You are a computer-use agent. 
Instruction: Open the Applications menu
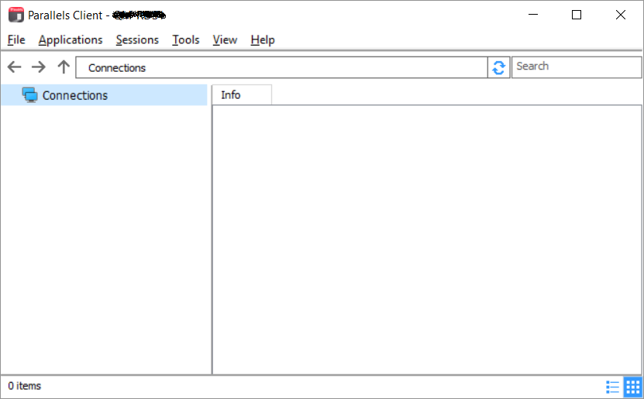(71, 39)
